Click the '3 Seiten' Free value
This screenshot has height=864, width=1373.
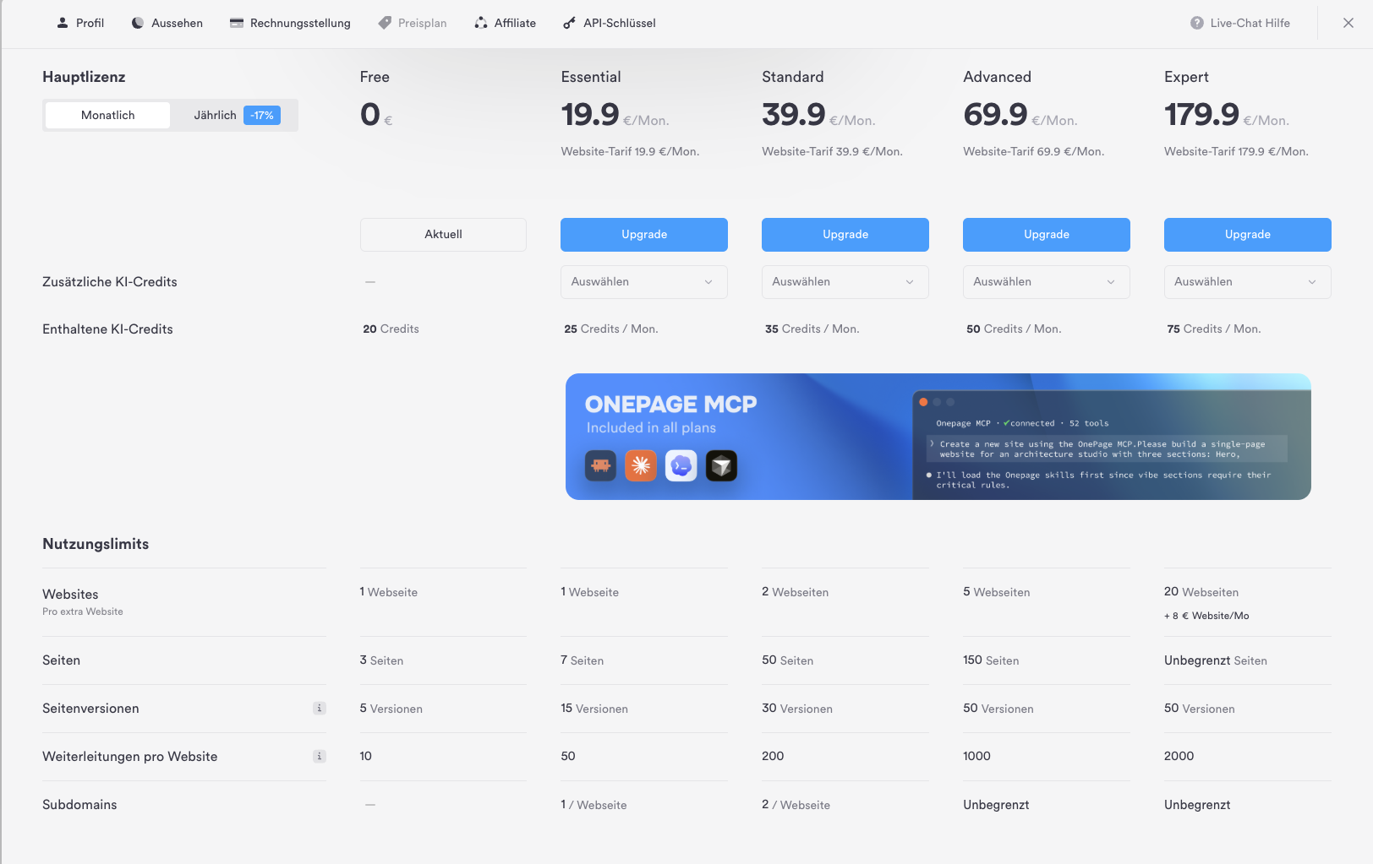coord(381,660)
